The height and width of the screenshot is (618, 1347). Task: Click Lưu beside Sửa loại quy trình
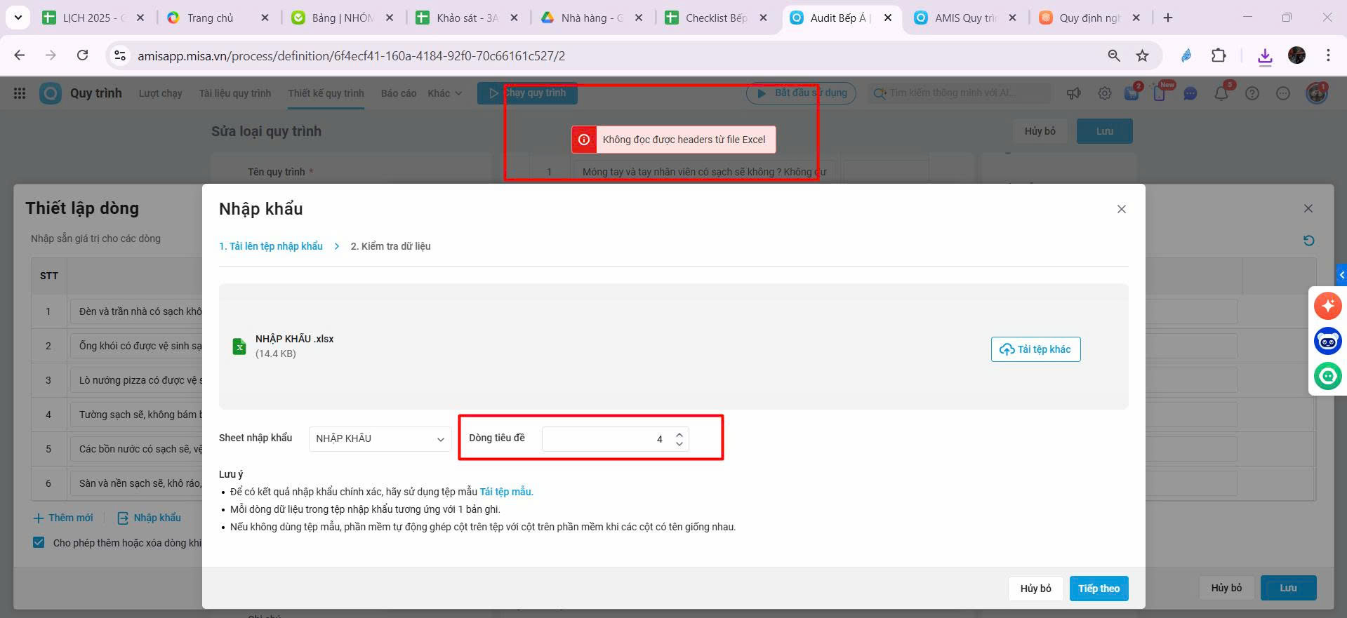point(1105,131)
